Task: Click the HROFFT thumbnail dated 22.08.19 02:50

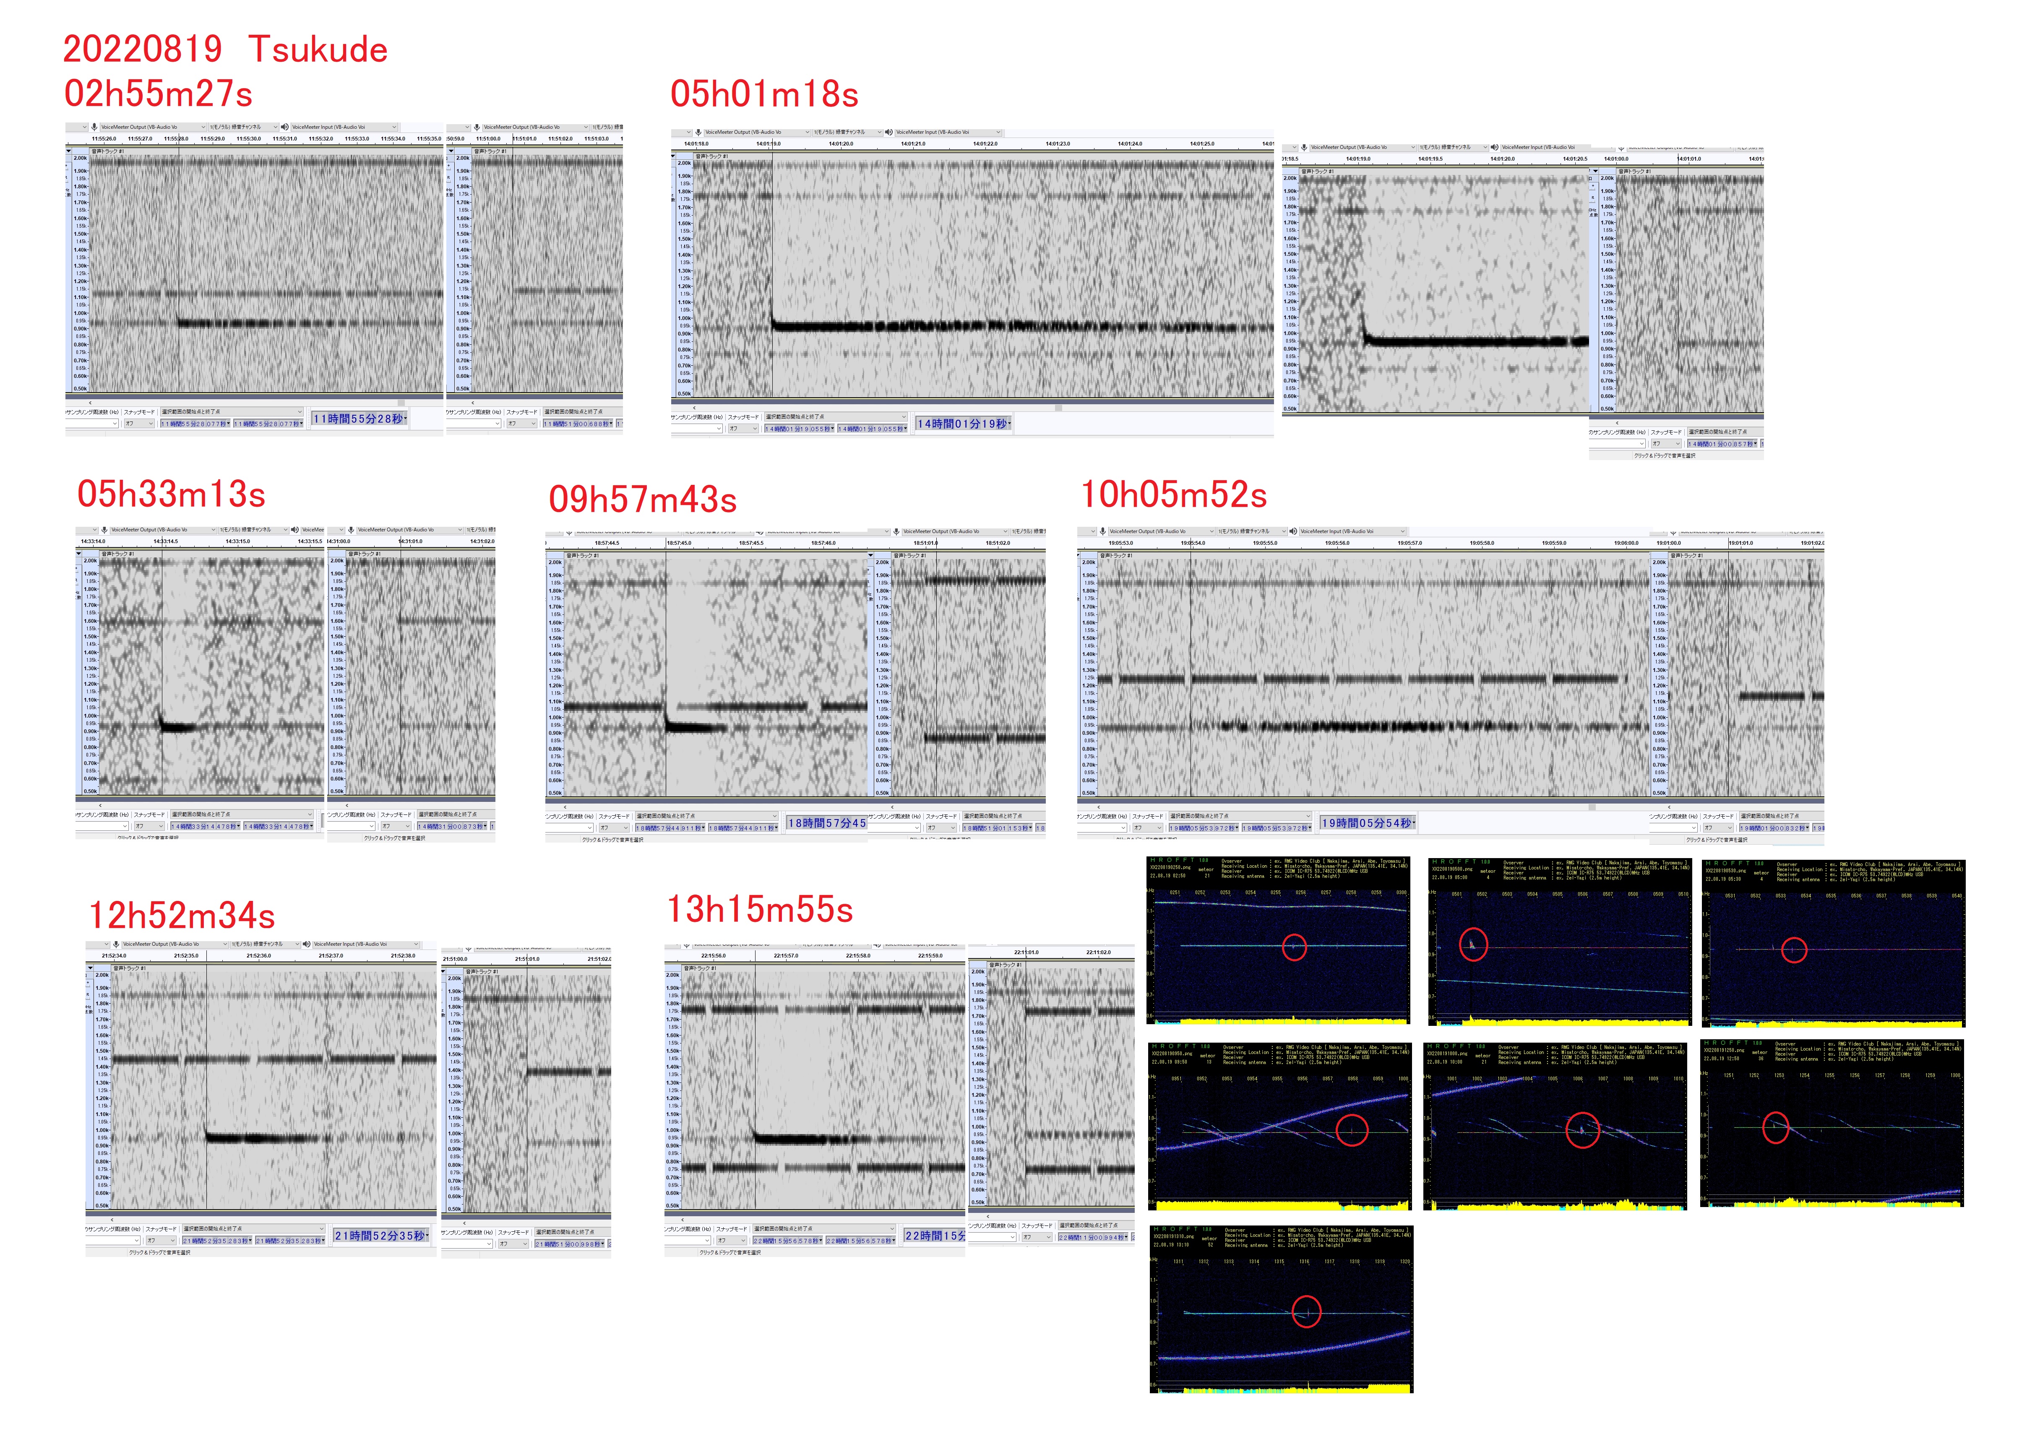Action: pos(1278,941)
